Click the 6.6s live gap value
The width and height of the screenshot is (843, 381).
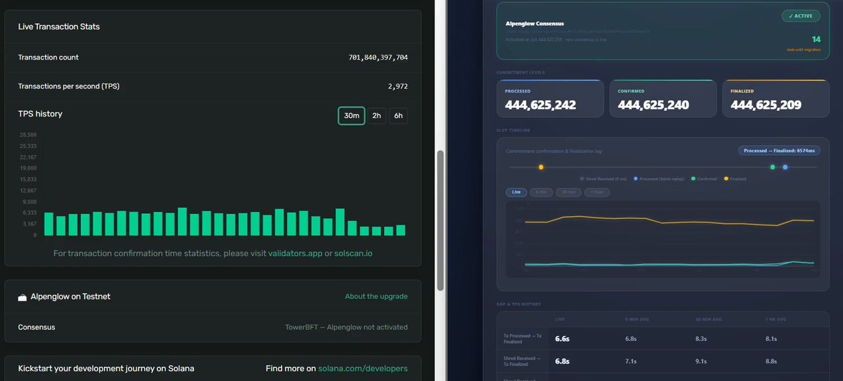coord(562,339)
